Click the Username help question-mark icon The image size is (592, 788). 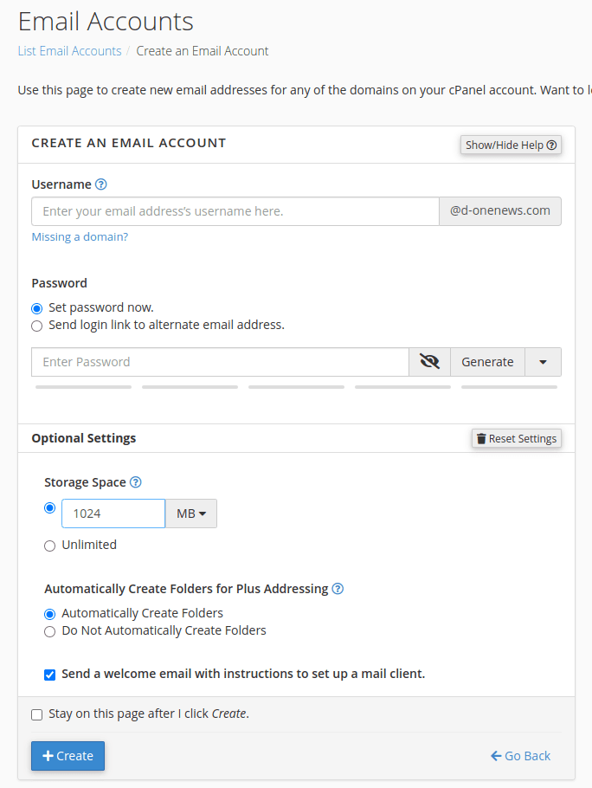pos(101,184)
